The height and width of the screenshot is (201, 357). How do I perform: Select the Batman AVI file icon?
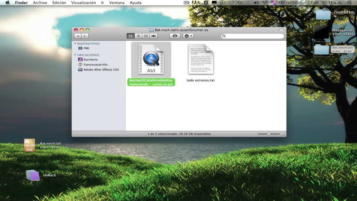point(151,59)
